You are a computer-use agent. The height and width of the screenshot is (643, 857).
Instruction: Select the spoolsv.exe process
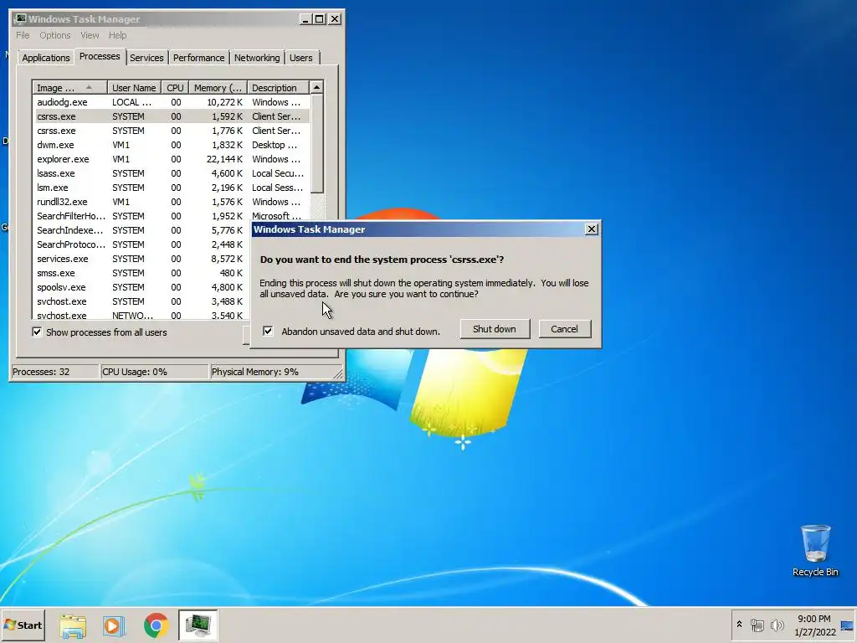[x=141, y=287]
